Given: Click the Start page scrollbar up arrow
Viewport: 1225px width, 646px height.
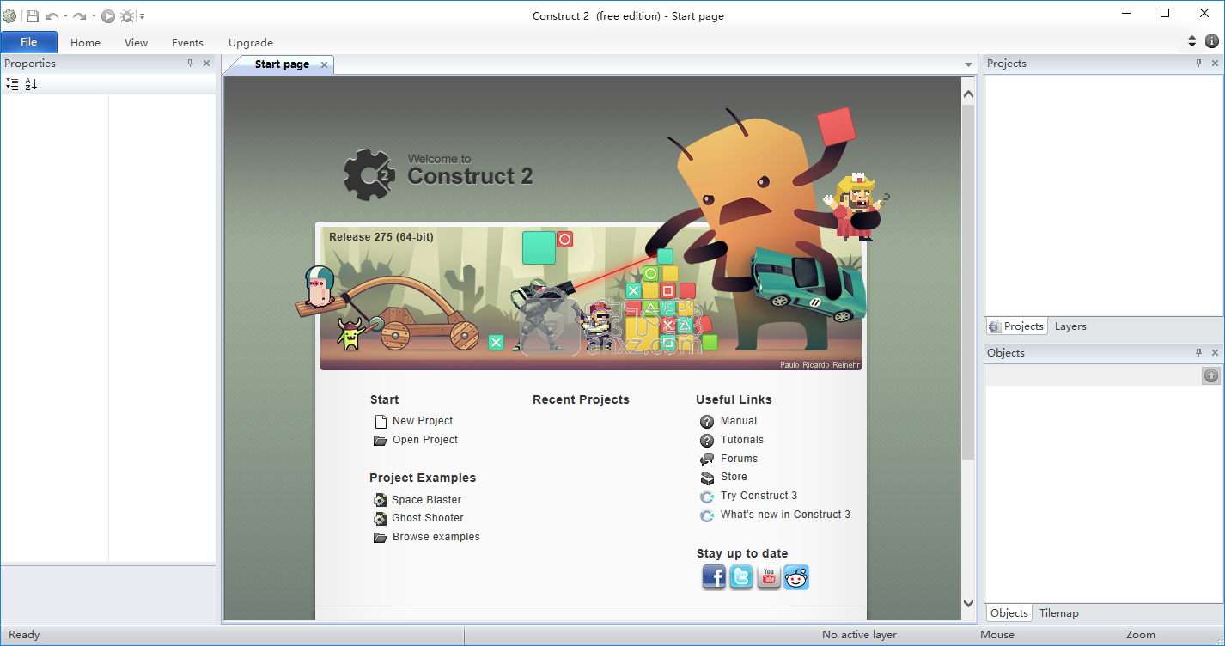Looking at the screenshot, I should coord(969,94).
